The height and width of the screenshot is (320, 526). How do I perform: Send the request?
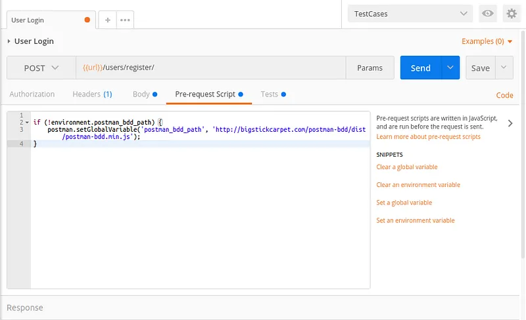coord(421,68)
